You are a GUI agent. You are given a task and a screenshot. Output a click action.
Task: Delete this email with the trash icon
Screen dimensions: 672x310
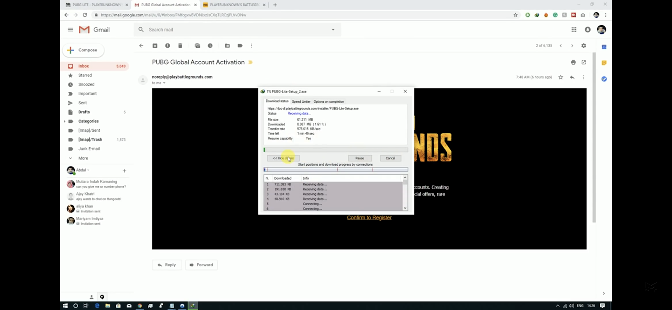coord(180,46)
